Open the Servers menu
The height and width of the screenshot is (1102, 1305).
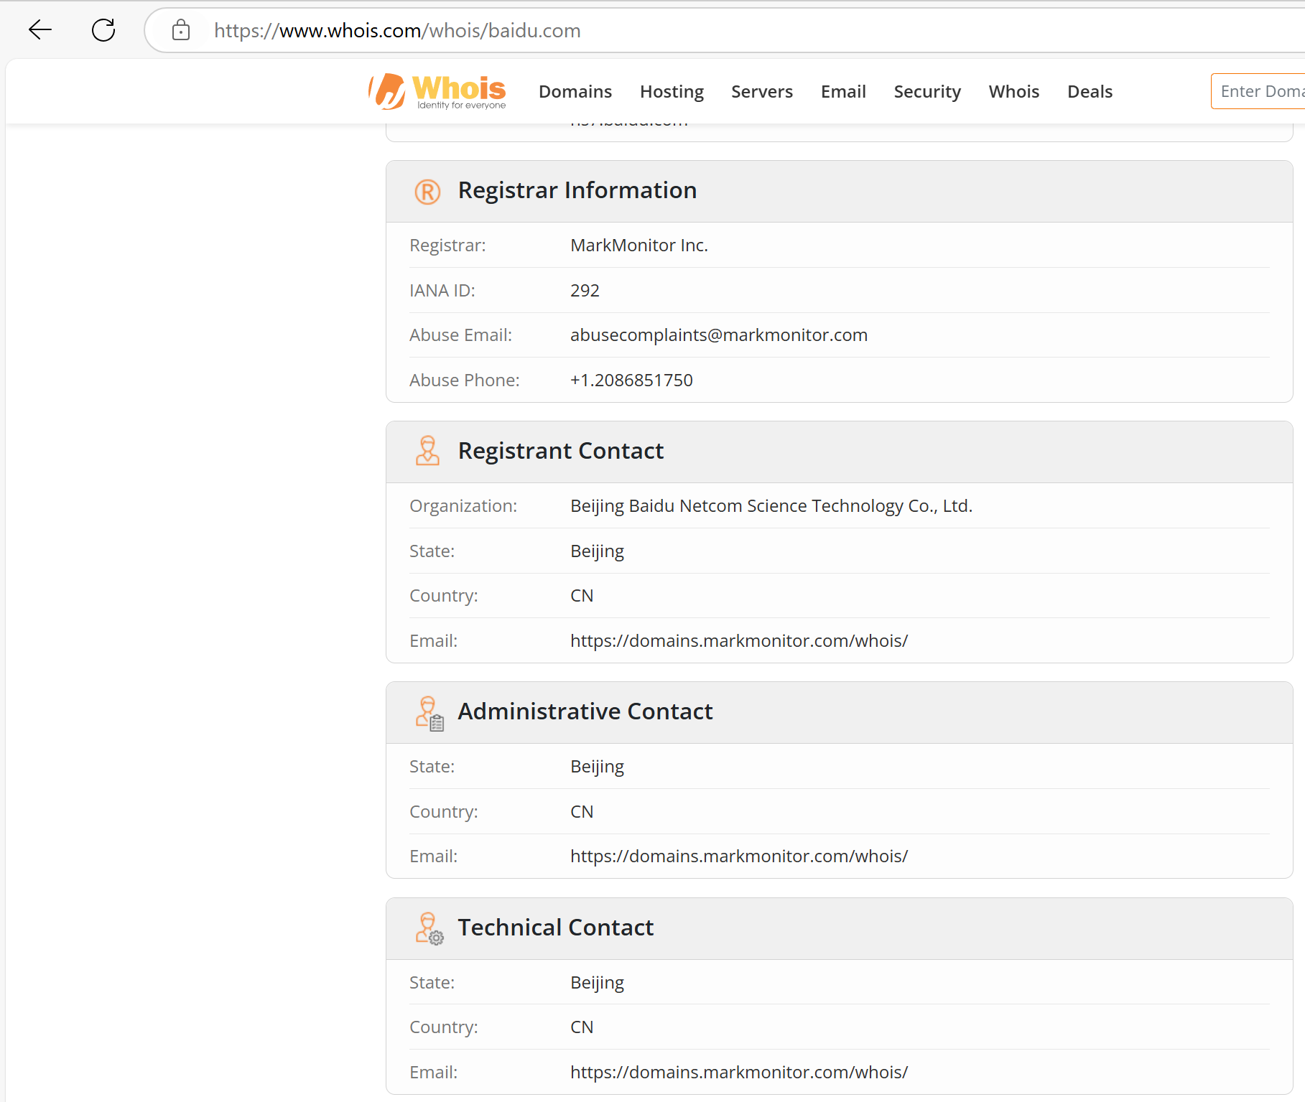pos(762,92)
